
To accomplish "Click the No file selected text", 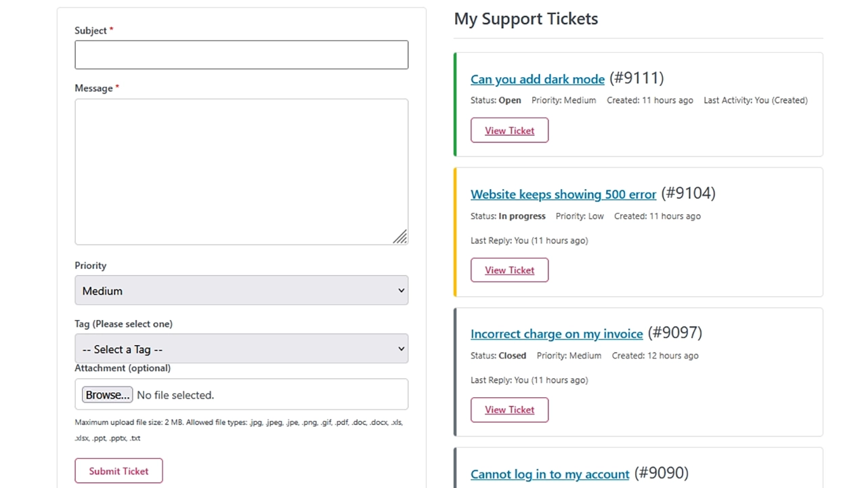I will pos(175,395).
